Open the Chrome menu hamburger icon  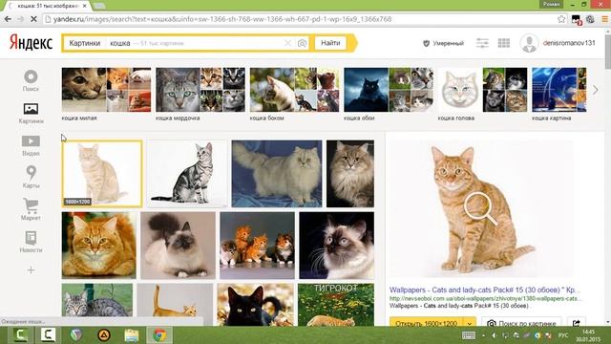pyautogui.click(x=604, y=19)
